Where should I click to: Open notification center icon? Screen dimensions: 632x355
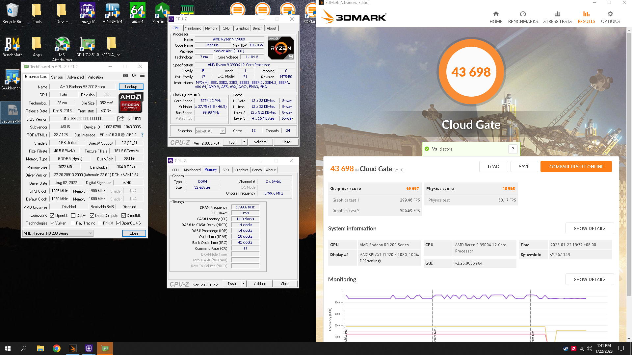point(621,348)
